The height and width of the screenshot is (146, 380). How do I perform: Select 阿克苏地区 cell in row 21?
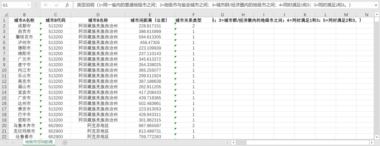[x=98, y=131]
